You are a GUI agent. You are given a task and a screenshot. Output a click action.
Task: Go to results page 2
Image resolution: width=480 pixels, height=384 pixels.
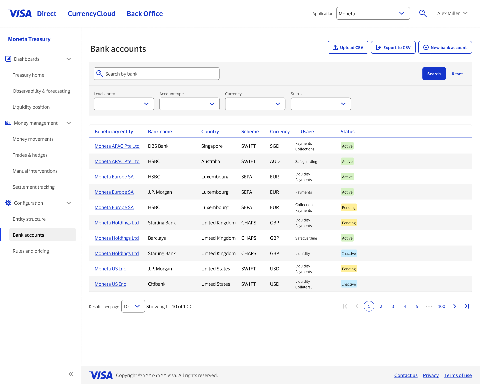coord(381,306)
